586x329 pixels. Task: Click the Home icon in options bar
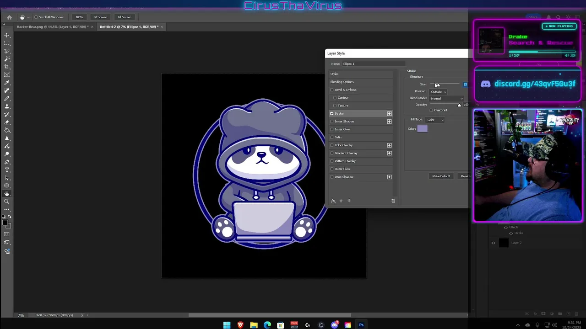(9, 17)
